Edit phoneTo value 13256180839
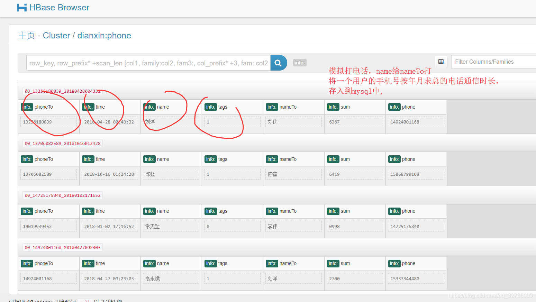Screen dimensions: 536x302 pyautogui.click(x=49, y=122)
